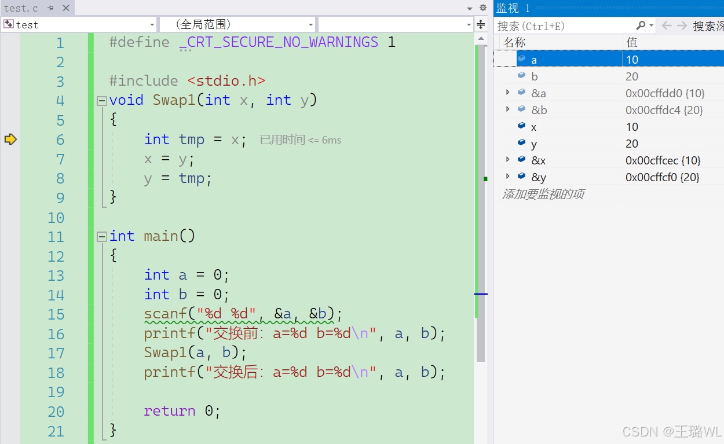The height and width of the screenshot is (444, 724).
Task: Click the 已用时间 <= 6ms perf tip
Action: 300,140
